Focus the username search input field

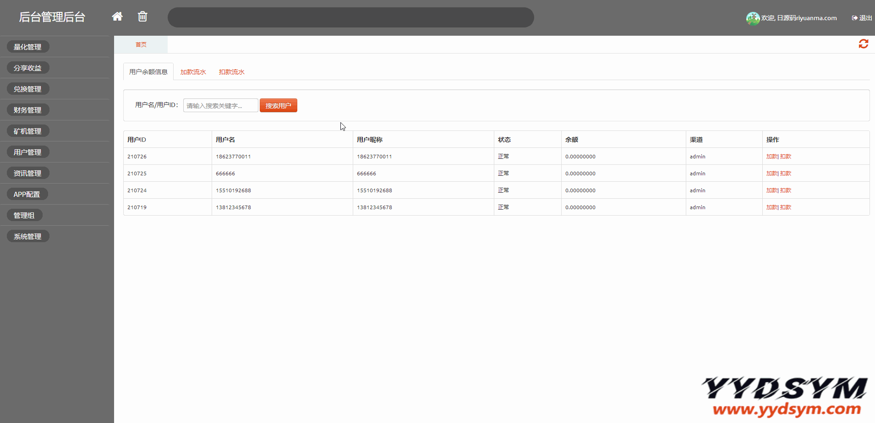[220, 106]
